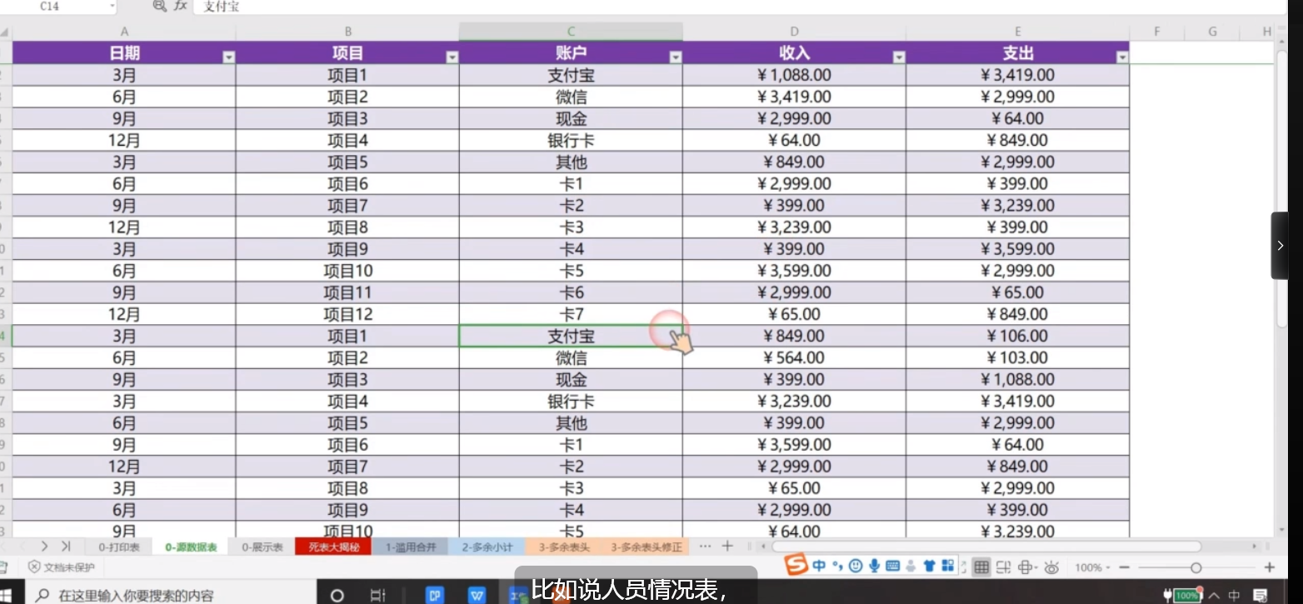
Task: Add a new sheet with plus button
Action: point(727,547)
